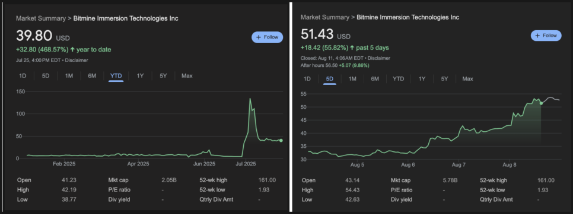Click Aug 5 axis label
573x214 pixels.
click(357, 164)
